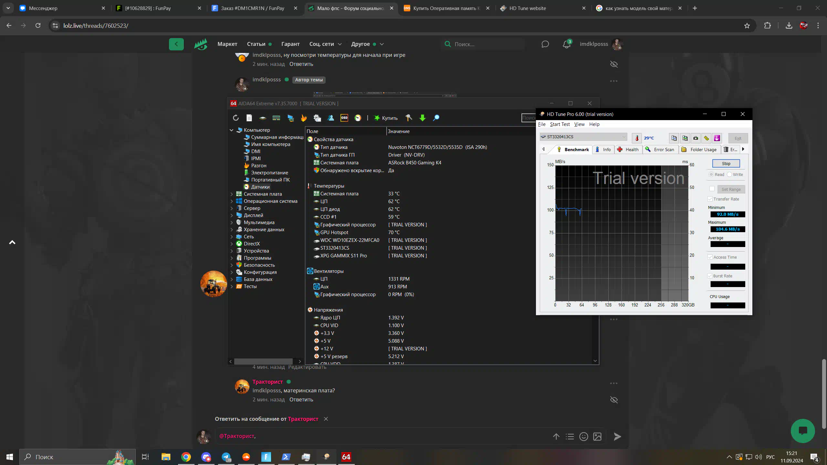The height and width of the screenshot is (465, 827).
Task: Click the sensor gauge icon in AIDA64 toolbar
Action: (358, 118)
